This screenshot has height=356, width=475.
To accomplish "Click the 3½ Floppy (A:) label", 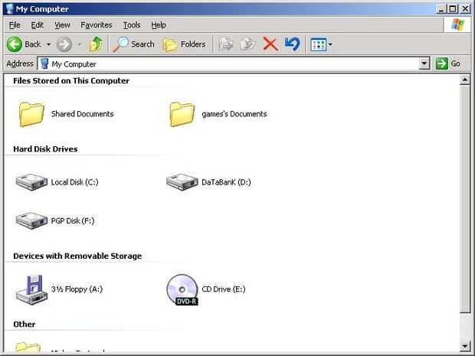I will click(77, 289).
